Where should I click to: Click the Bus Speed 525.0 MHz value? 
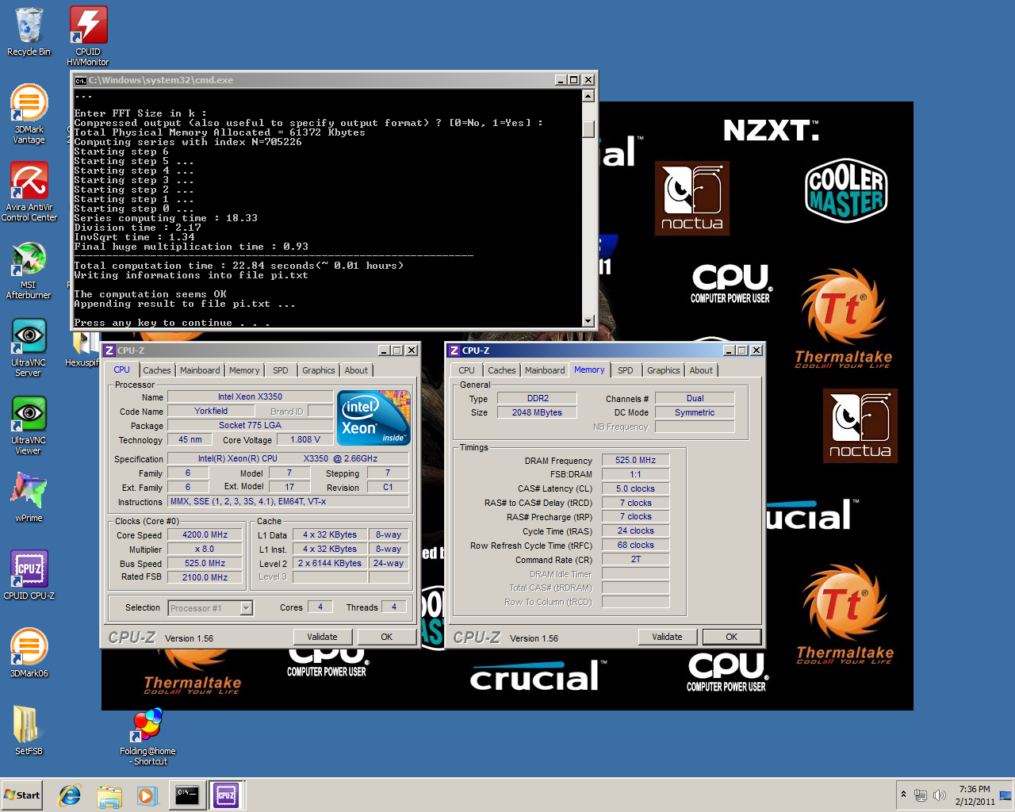click(205, 563)
